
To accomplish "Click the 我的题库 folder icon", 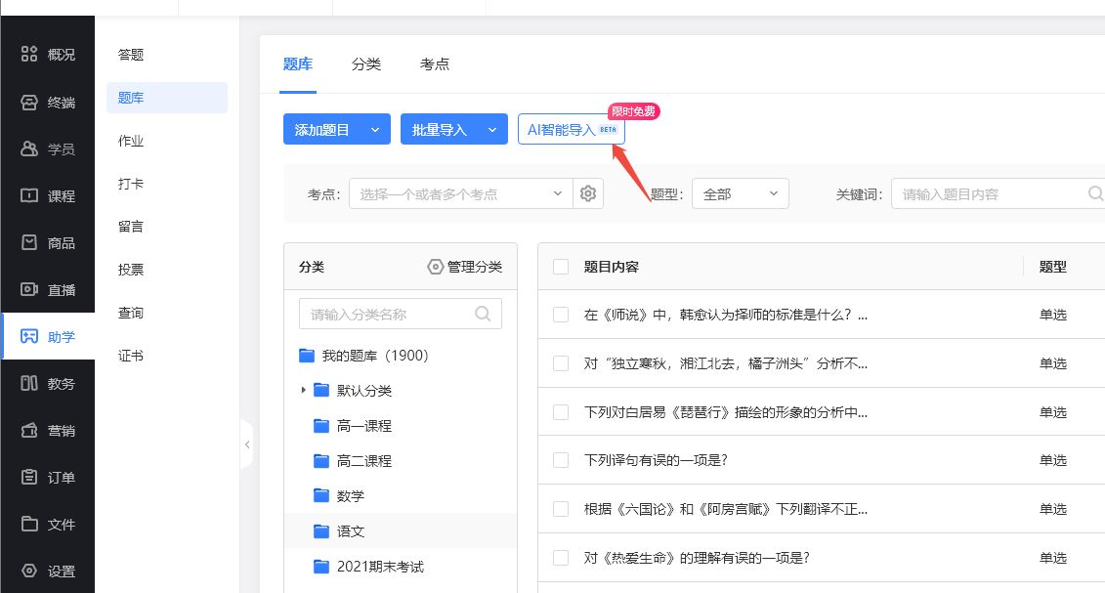I will [x=307, y=356].
